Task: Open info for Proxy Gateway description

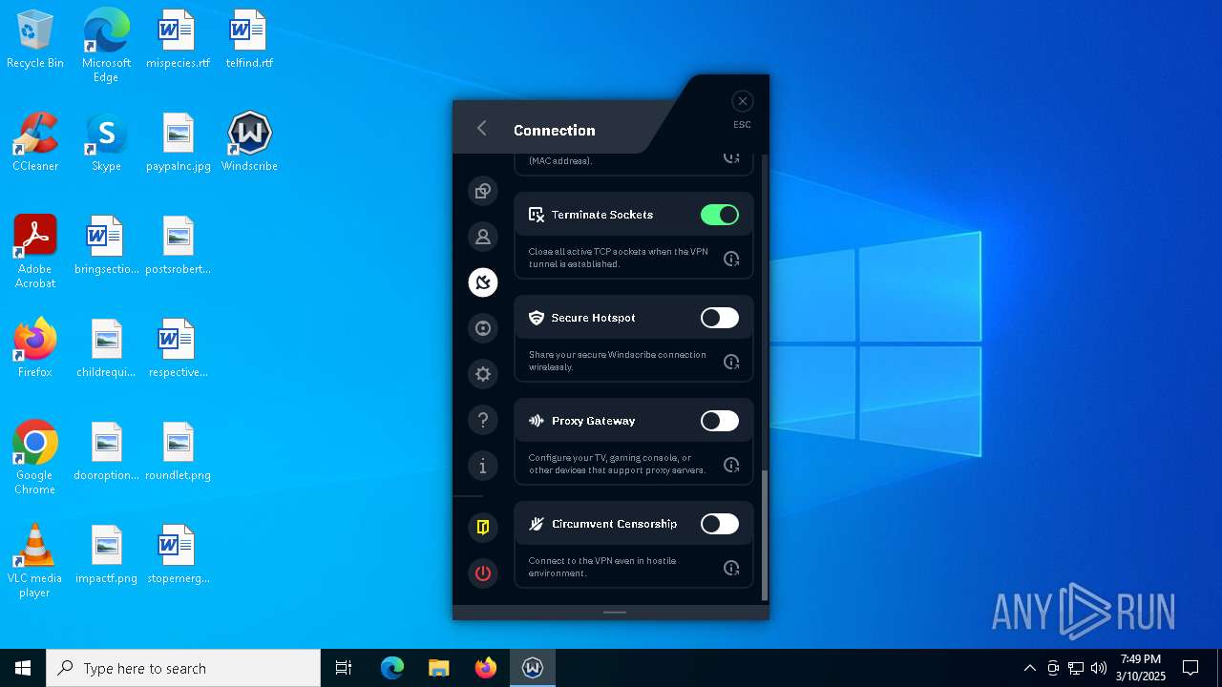Action: coord(731,465)
